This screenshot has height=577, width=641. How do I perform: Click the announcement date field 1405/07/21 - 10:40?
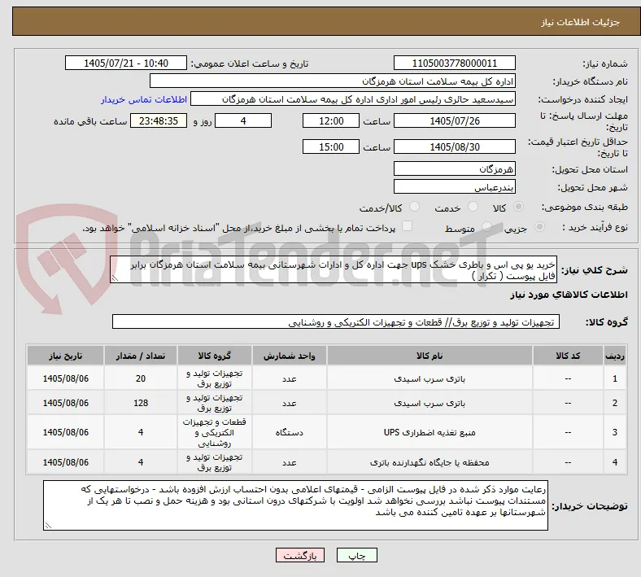126,63
